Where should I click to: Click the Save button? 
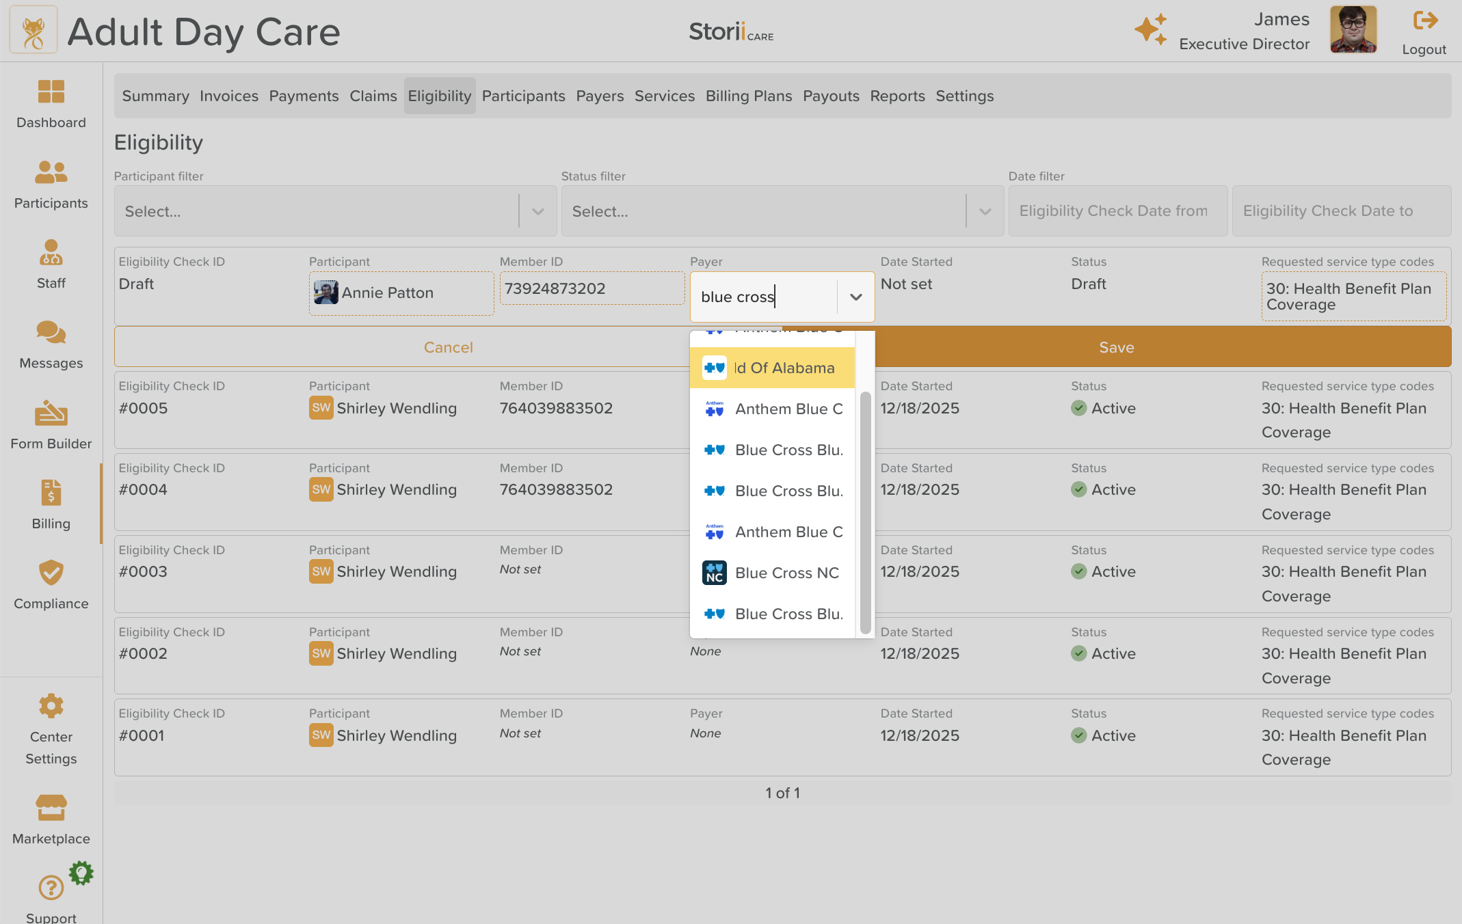point(1116,347)
